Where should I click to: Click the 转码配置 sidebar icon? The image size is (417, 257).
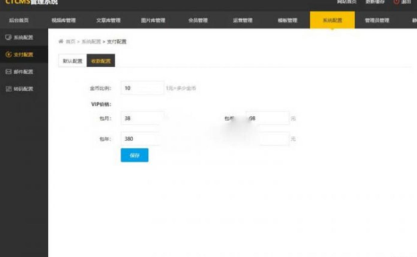tap(9, 89)
